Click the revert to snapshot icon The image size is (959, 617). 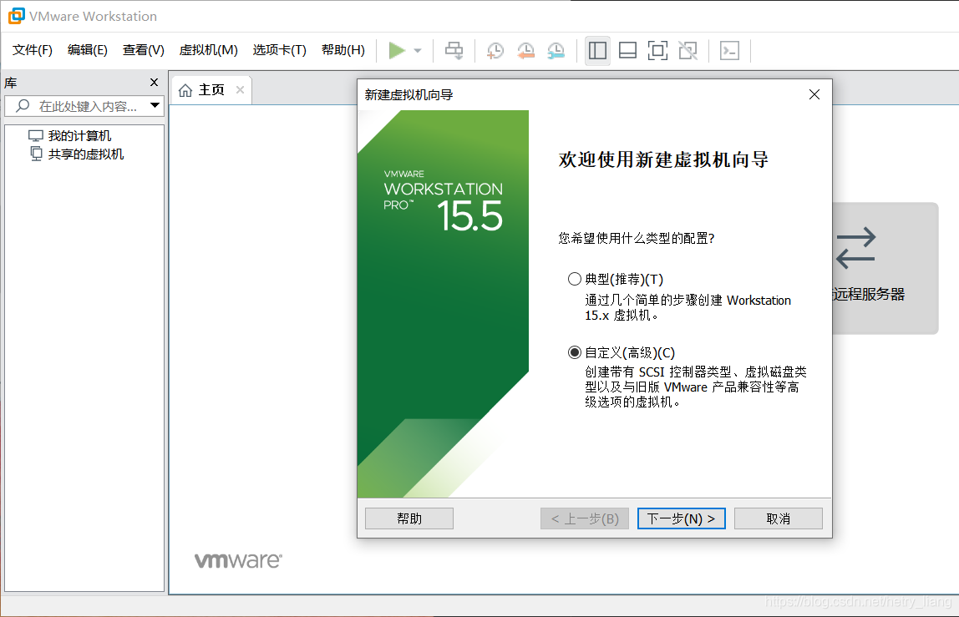(525, 50)
